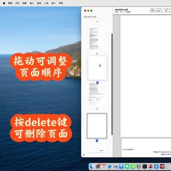Open Keynote from the dock
Image resolution: width=171 pixels, height=171 pixels.
point(121,167)
